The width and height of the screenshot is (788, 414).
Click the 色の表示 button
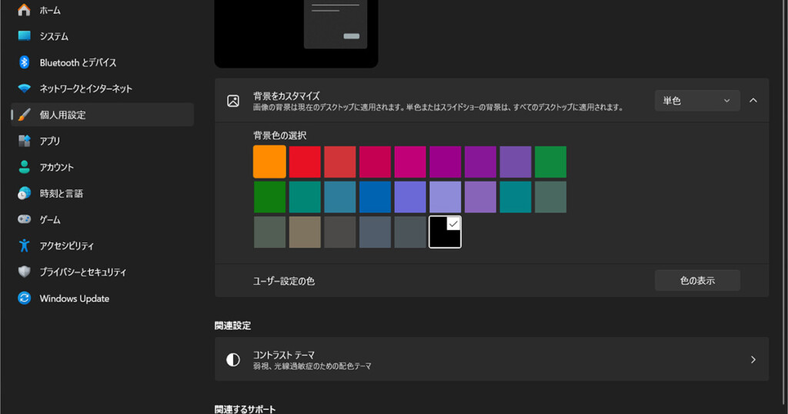tap(697, 280)
